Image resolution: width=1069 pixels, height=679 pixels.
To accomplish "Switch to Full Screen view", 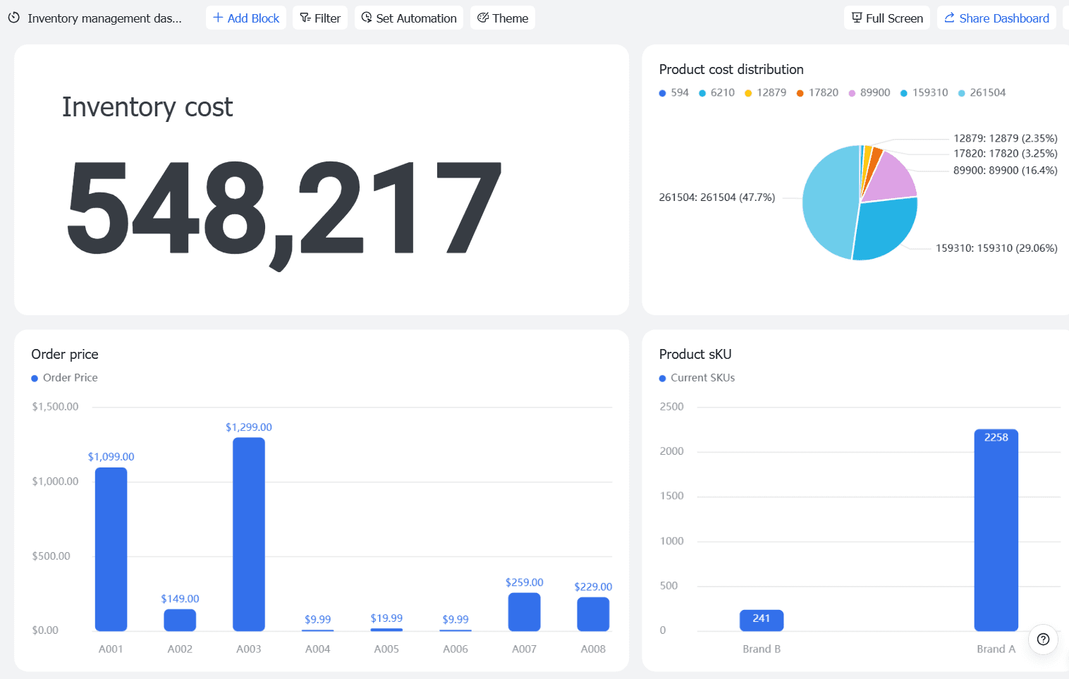I will click(887, 18).
